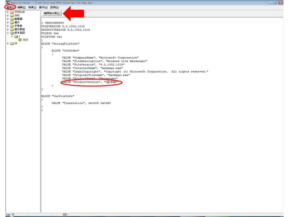This screenshot has width=289, height=217.
Task: Close the Resource Hacker window
Action: [x=281, y=2]
